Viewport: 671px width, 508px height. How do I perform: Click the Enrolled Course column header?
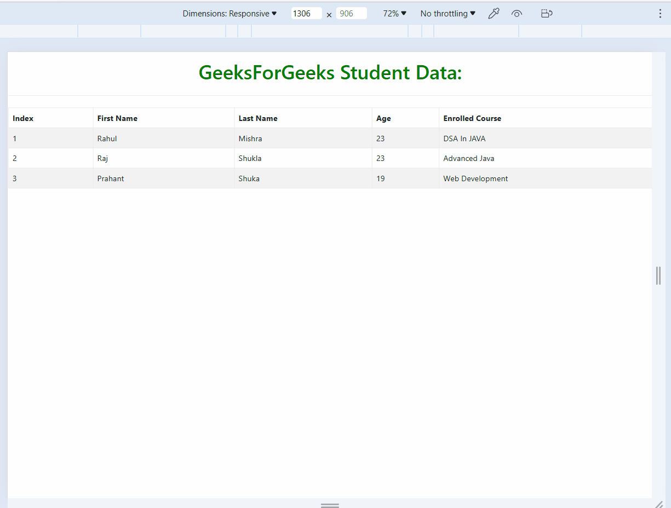(x=546, y=118)
